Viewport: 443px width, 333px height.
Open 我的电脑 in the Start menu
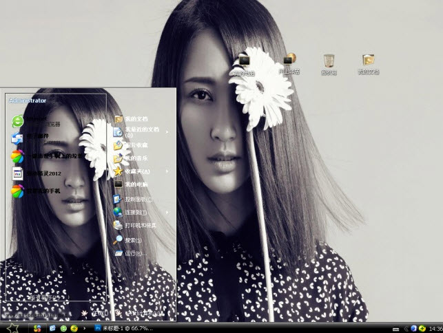pos(131,184)
